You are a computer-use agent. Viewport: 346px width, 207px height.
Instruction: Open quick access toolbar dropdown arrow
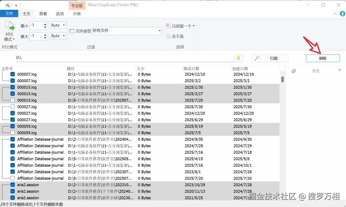[x=16, y=5]
